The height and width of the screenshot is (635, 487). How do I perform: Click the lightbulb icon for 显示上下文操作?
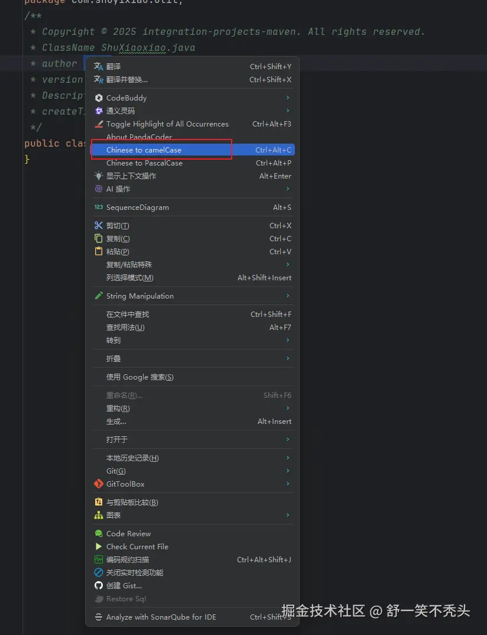point(99,176)
